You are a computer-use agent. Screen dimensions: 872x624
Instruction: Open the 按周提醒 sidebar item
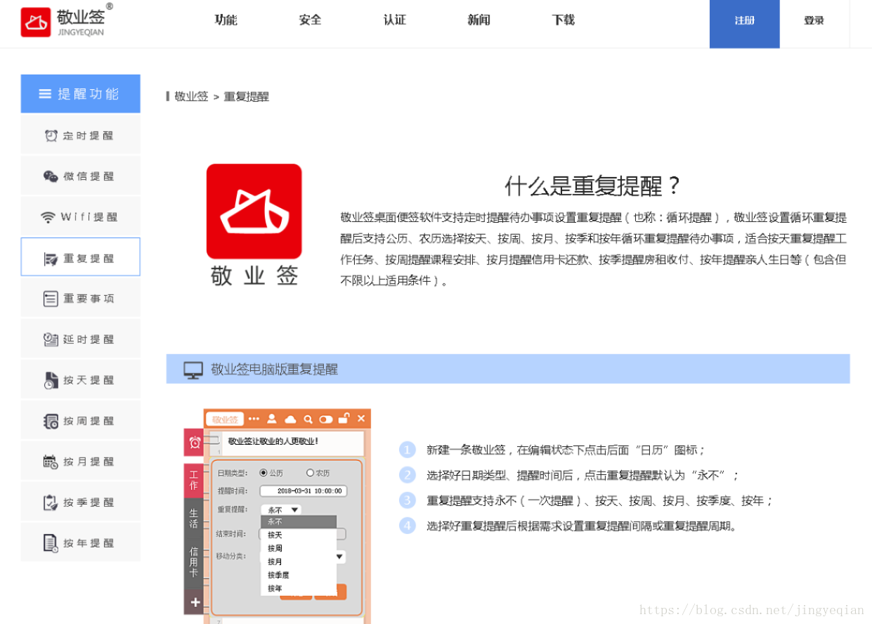pos(81,421)
